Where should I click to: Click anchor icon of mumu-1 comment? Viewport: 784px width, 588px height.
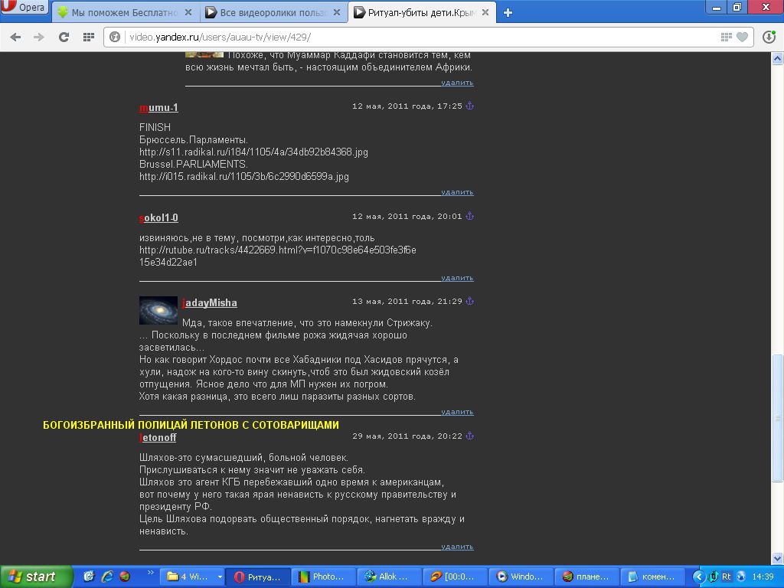point(469,106)
